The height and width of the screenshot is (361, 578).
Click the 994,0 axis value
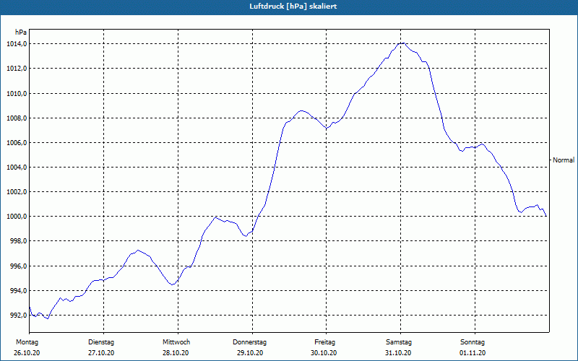click(x=19, y=291)
